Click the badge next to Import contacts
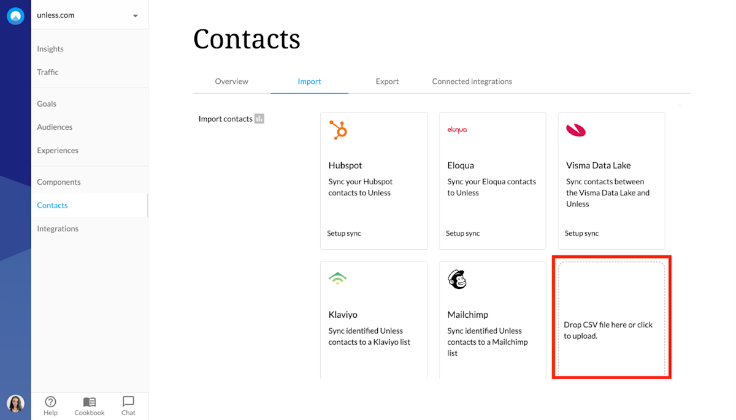736x420 pixels. coord(260,119)
